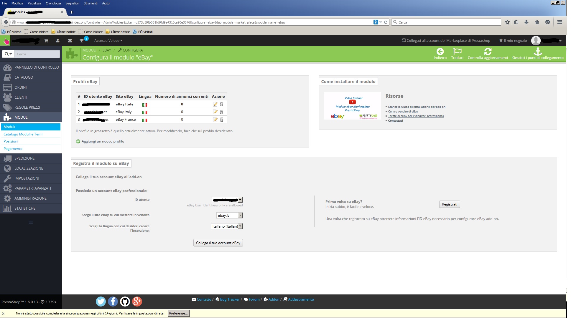Screen dimensions: 571x318
Task: Play the eBay video tutorial thumbnail
Action: [x=352, y=102]
